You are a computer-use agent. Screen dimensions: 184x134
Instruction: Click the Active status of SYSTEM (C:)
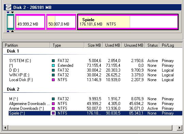tap(153, 61)
